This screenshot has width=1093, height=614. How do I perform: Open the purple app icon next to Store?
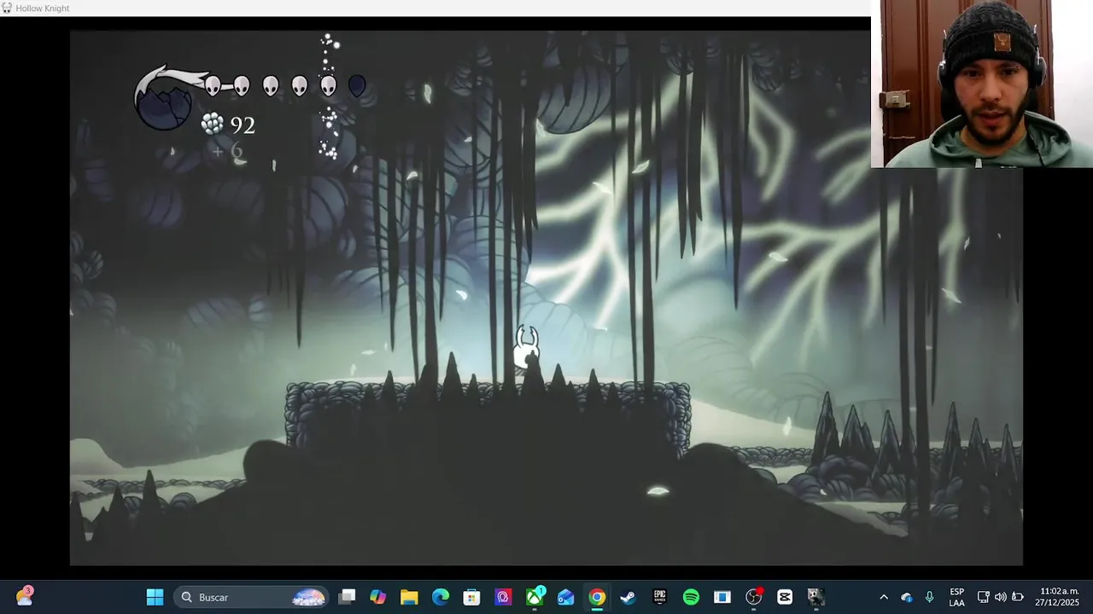[503, 597]
